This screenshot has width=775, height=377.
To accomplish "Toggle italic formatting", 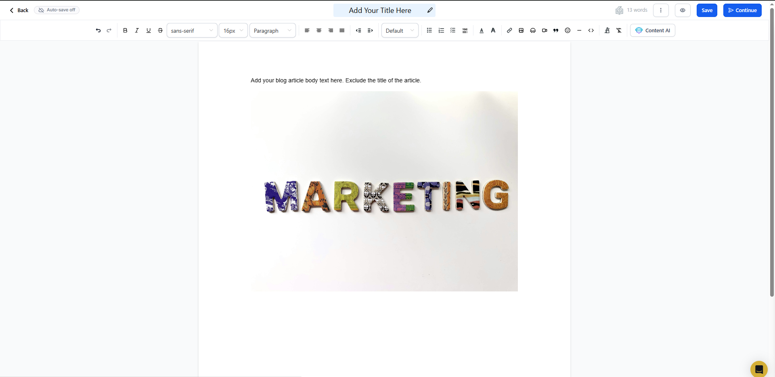I will coord(137,31).
